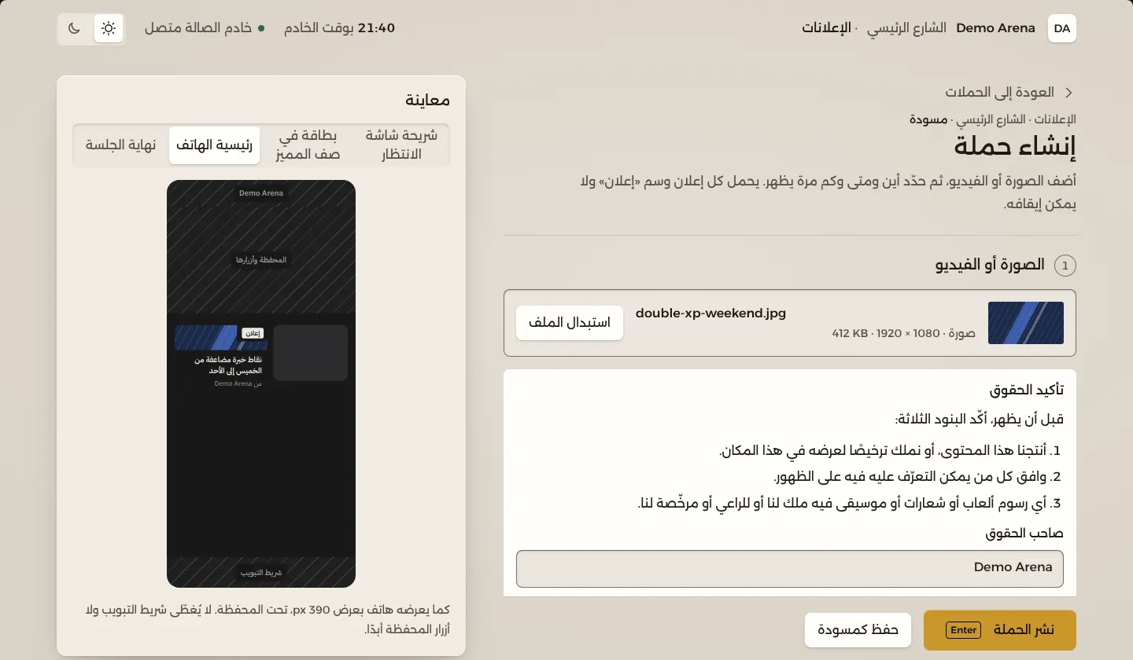Open "الشارع الرئيسي" in the top bar

[906, 28]
